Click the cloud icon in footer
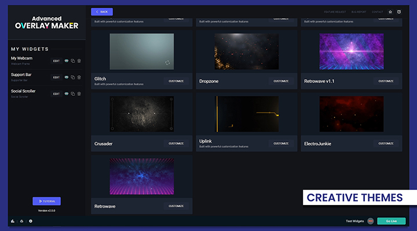 point(21,221)
